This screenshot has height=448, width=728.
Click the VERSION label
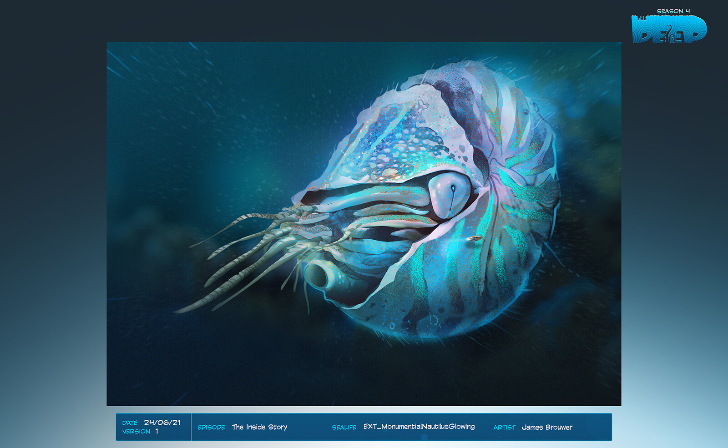[136, 432]
